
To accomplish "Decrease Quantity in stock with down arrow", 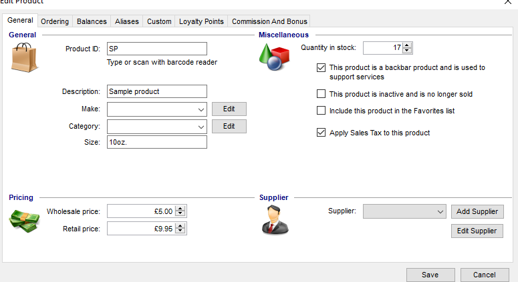I will click(407, 51).
